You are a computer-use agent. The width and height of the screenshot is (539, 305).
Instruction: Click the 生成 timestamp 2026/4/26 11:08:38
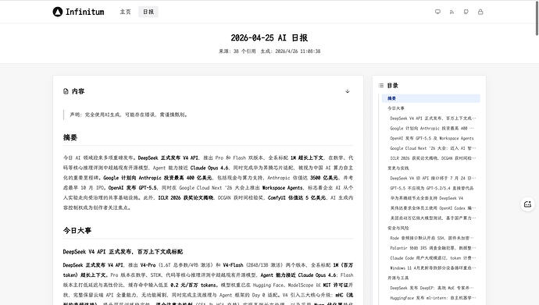(291, 51)
